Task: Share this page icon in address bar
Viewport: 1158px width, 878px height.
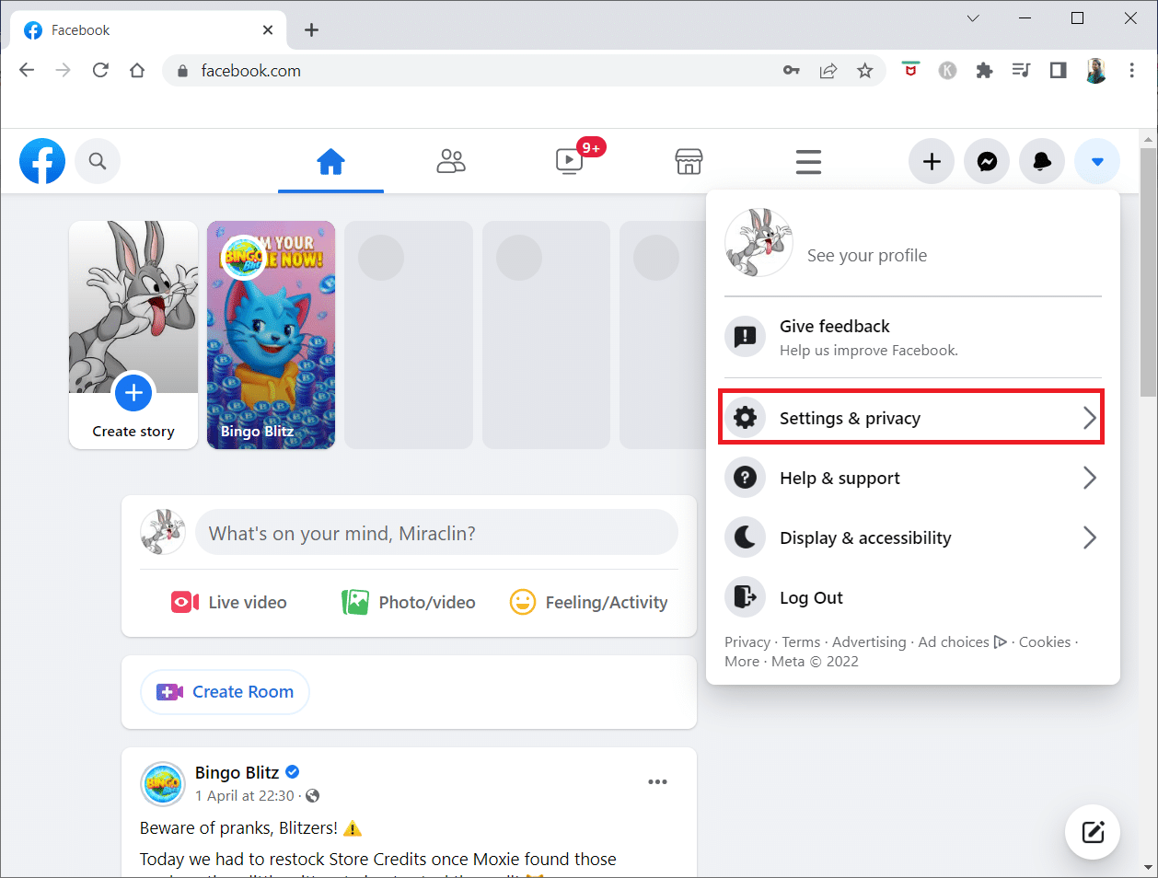Action: (x=828, y=71)
